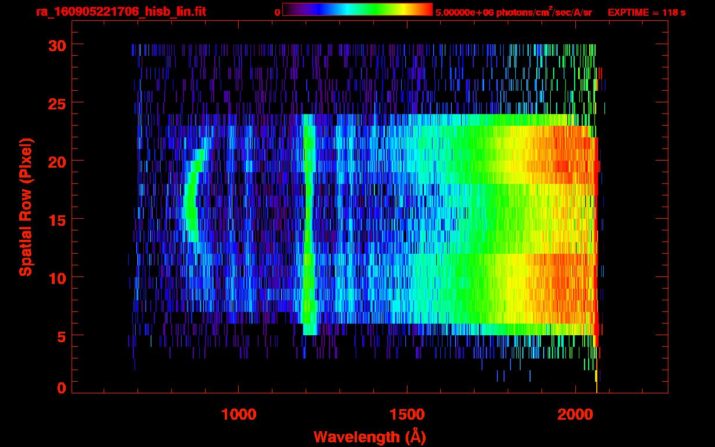This screenshot has height=447, width=715.
Task: Click the vertical green emission line near 1216 Å
Action: click(x=309, y=225)
